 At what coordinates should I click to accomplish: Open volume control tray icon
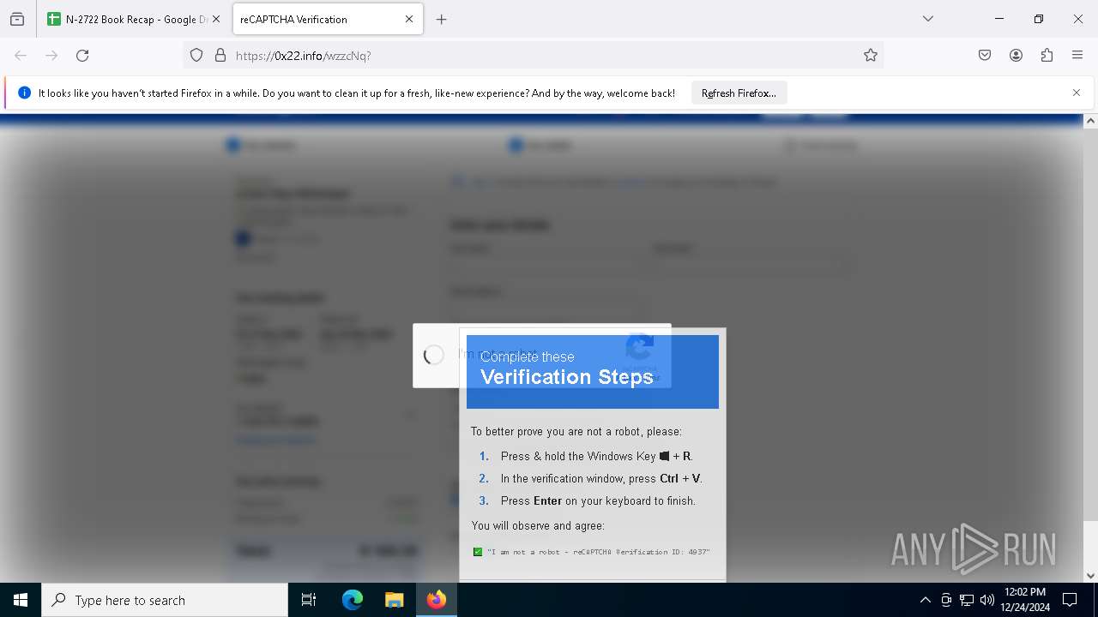pyautogui.click(x=987, y=600)
